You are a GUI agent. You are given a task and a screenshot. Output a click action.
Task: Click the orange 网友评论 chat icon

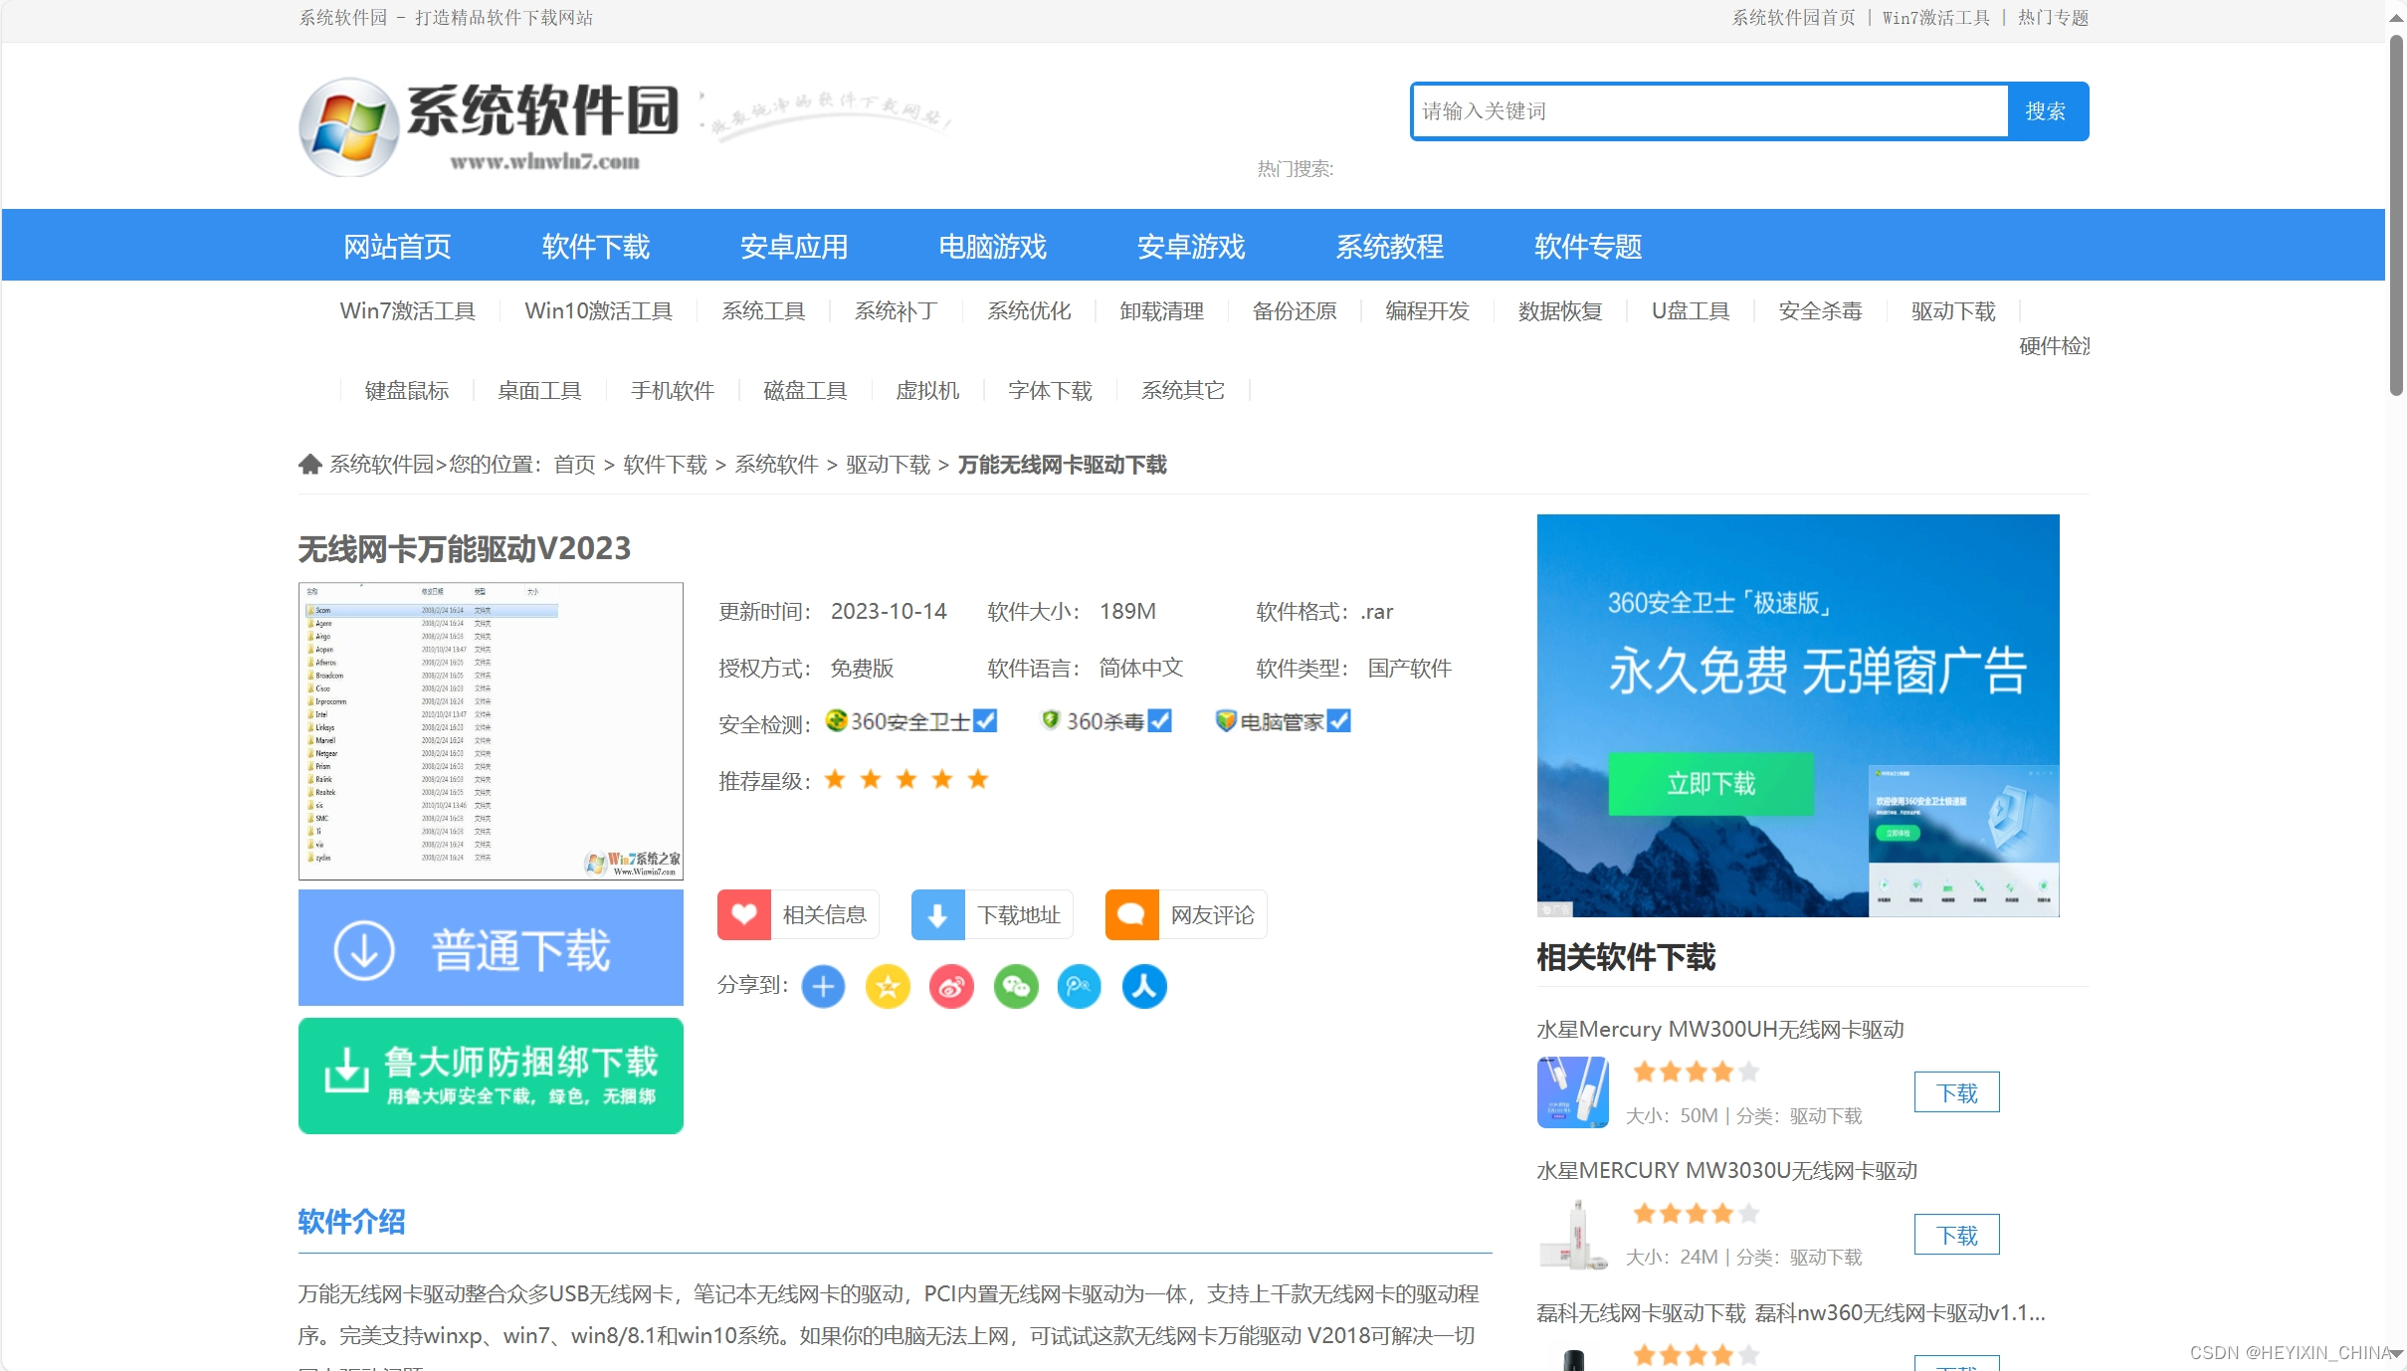1131,914
